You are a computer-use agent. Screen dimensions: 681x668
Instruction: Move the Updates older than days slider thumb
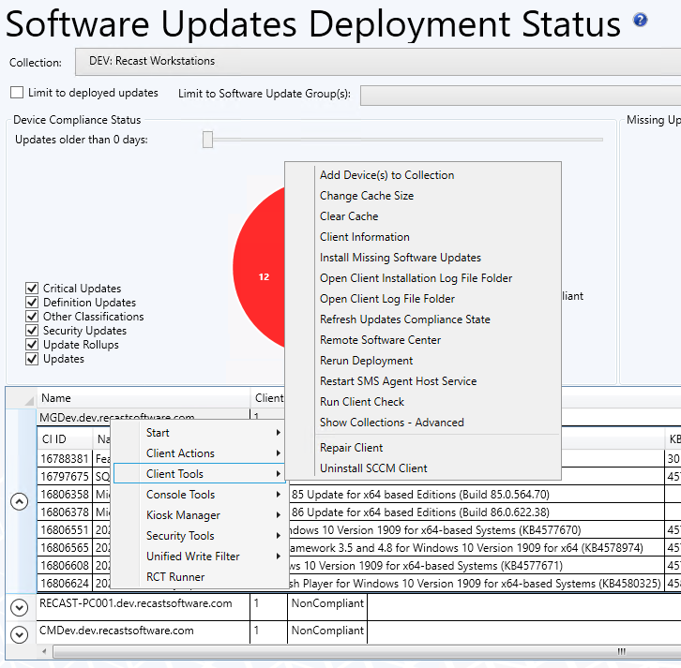click(x=207, y=140)
